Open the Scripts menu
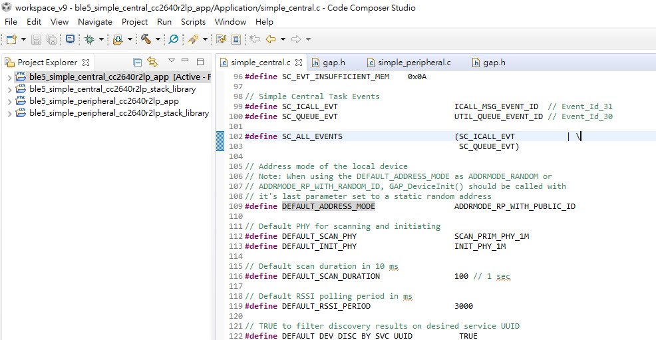656x340 pixels. [194, 22]
